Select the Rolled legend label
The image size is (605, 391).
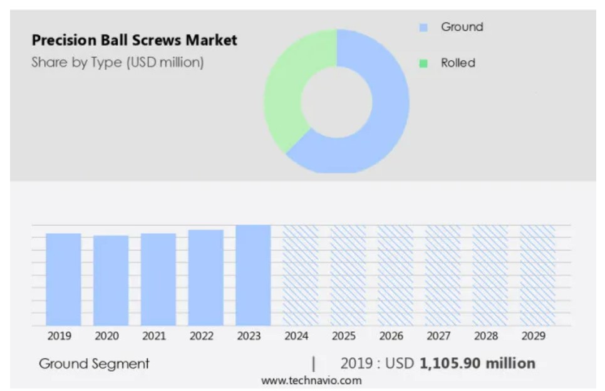tap(458, 63)
